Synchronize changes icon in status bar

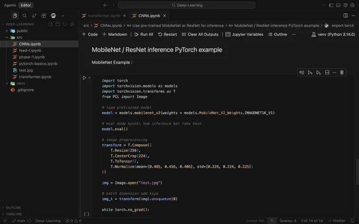(x=29, y=220)
